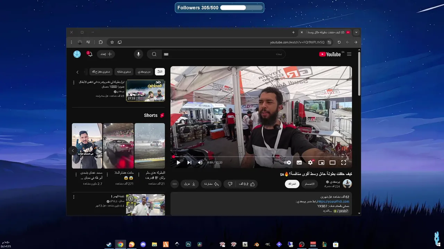
Task: Open Photoshop from the taskbar
Action: point(189,245)
